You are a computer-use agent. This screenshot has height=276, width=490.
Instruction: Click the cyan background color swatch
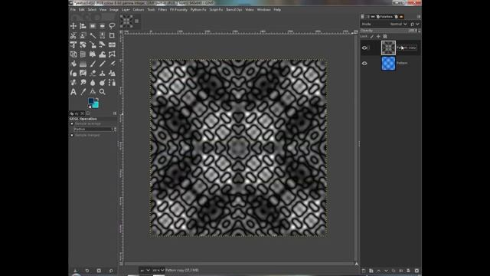tap(95, 105)
